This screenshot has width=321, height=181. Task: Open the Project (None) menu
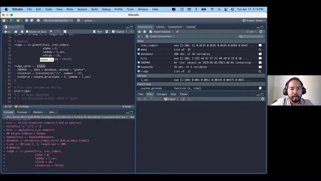coord(254,21)
